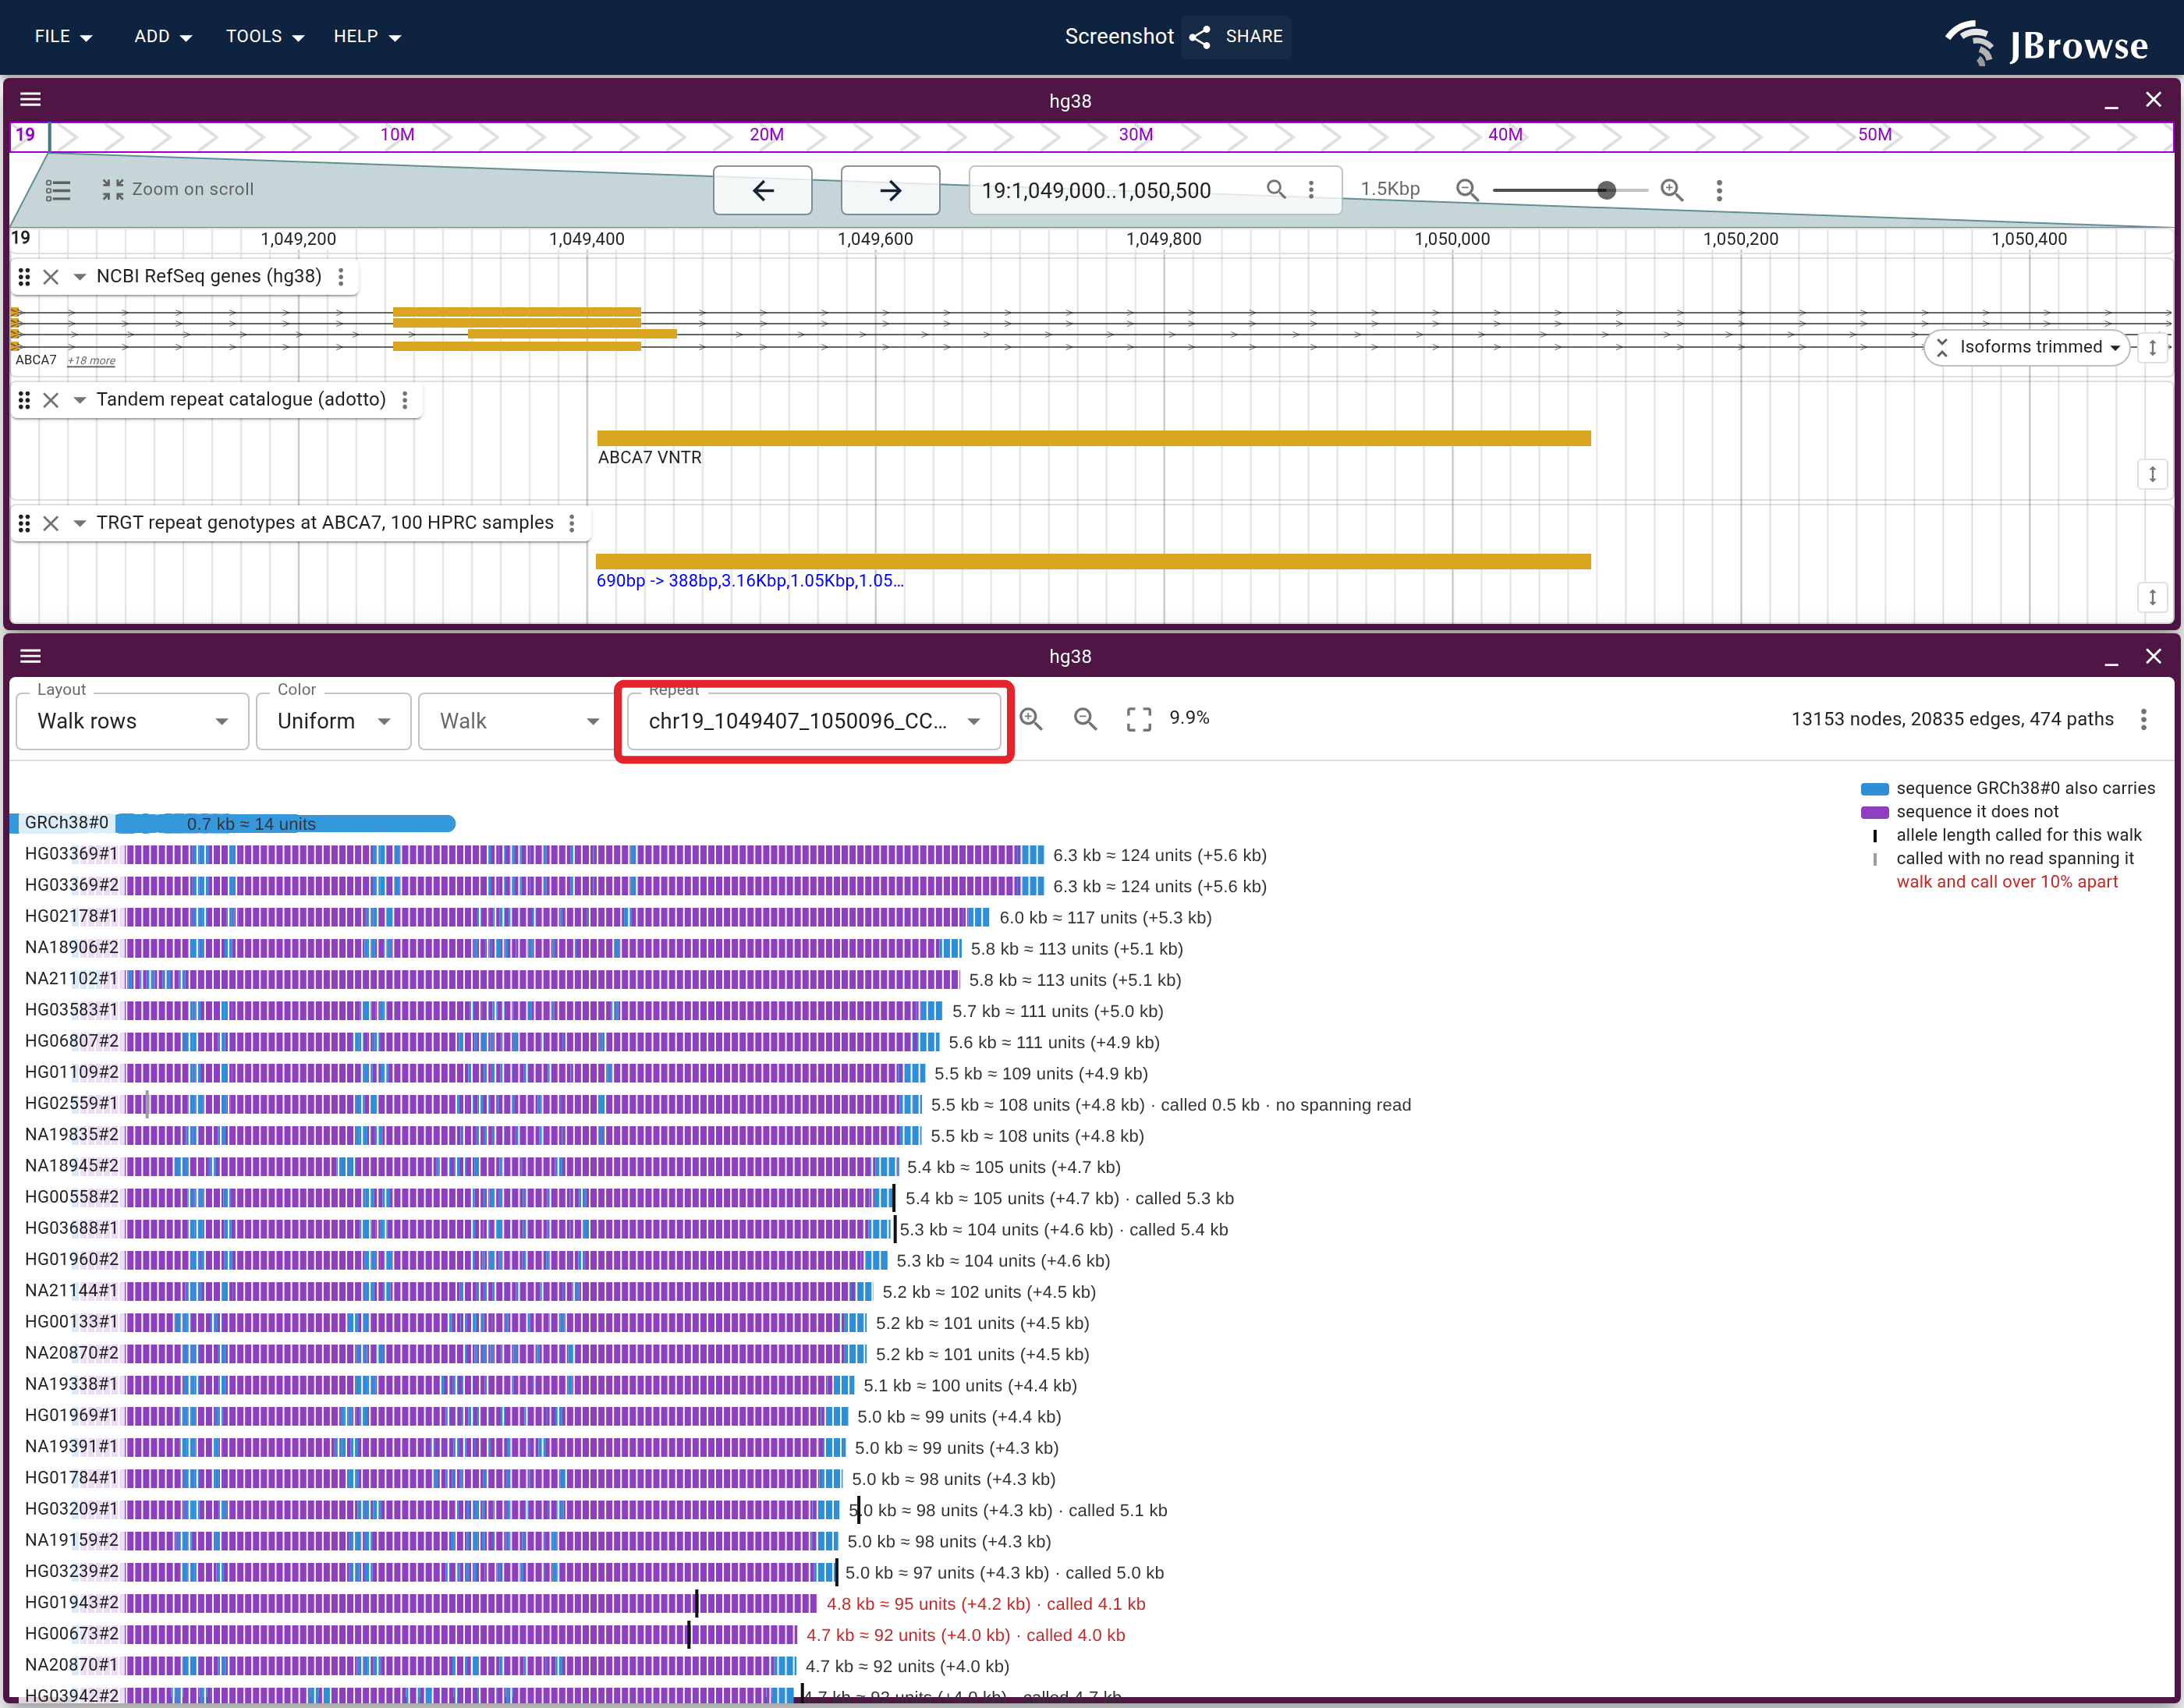The image size is (2184, 1708).
Task: Zoom out the linear genome view
Action: click(1467, 190)
